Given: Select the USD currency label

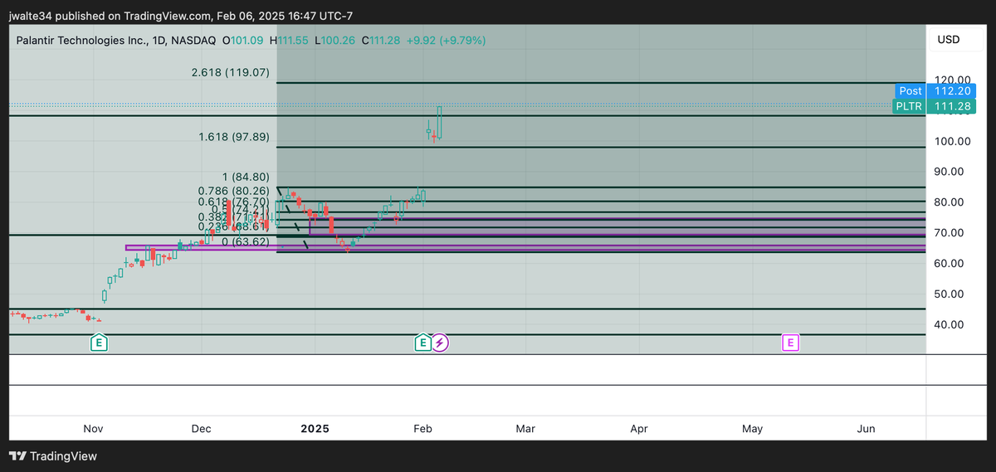Looking at the screenshot, I should point(949,40).
